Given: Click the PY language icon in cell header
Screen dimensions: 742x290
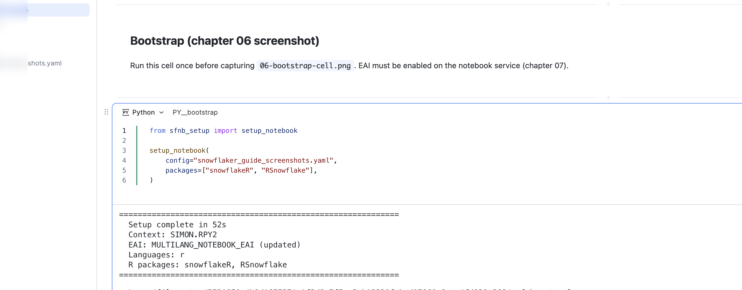Looking at the screenshot, I should pyautogui.click(x=126, y=112).
